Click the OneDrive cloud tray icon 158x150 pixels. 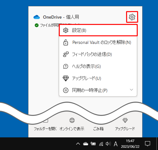(x=86, y=144)
